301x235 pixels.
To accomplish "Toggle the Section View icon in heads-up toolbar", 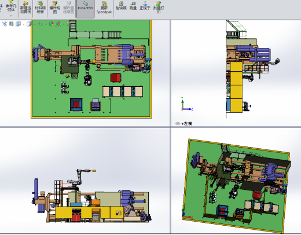I will (x=12, y=24).
